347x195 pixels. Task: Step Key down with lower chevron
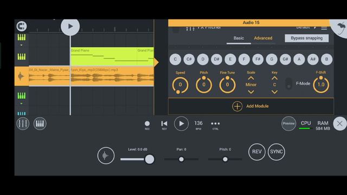(274, 92)
